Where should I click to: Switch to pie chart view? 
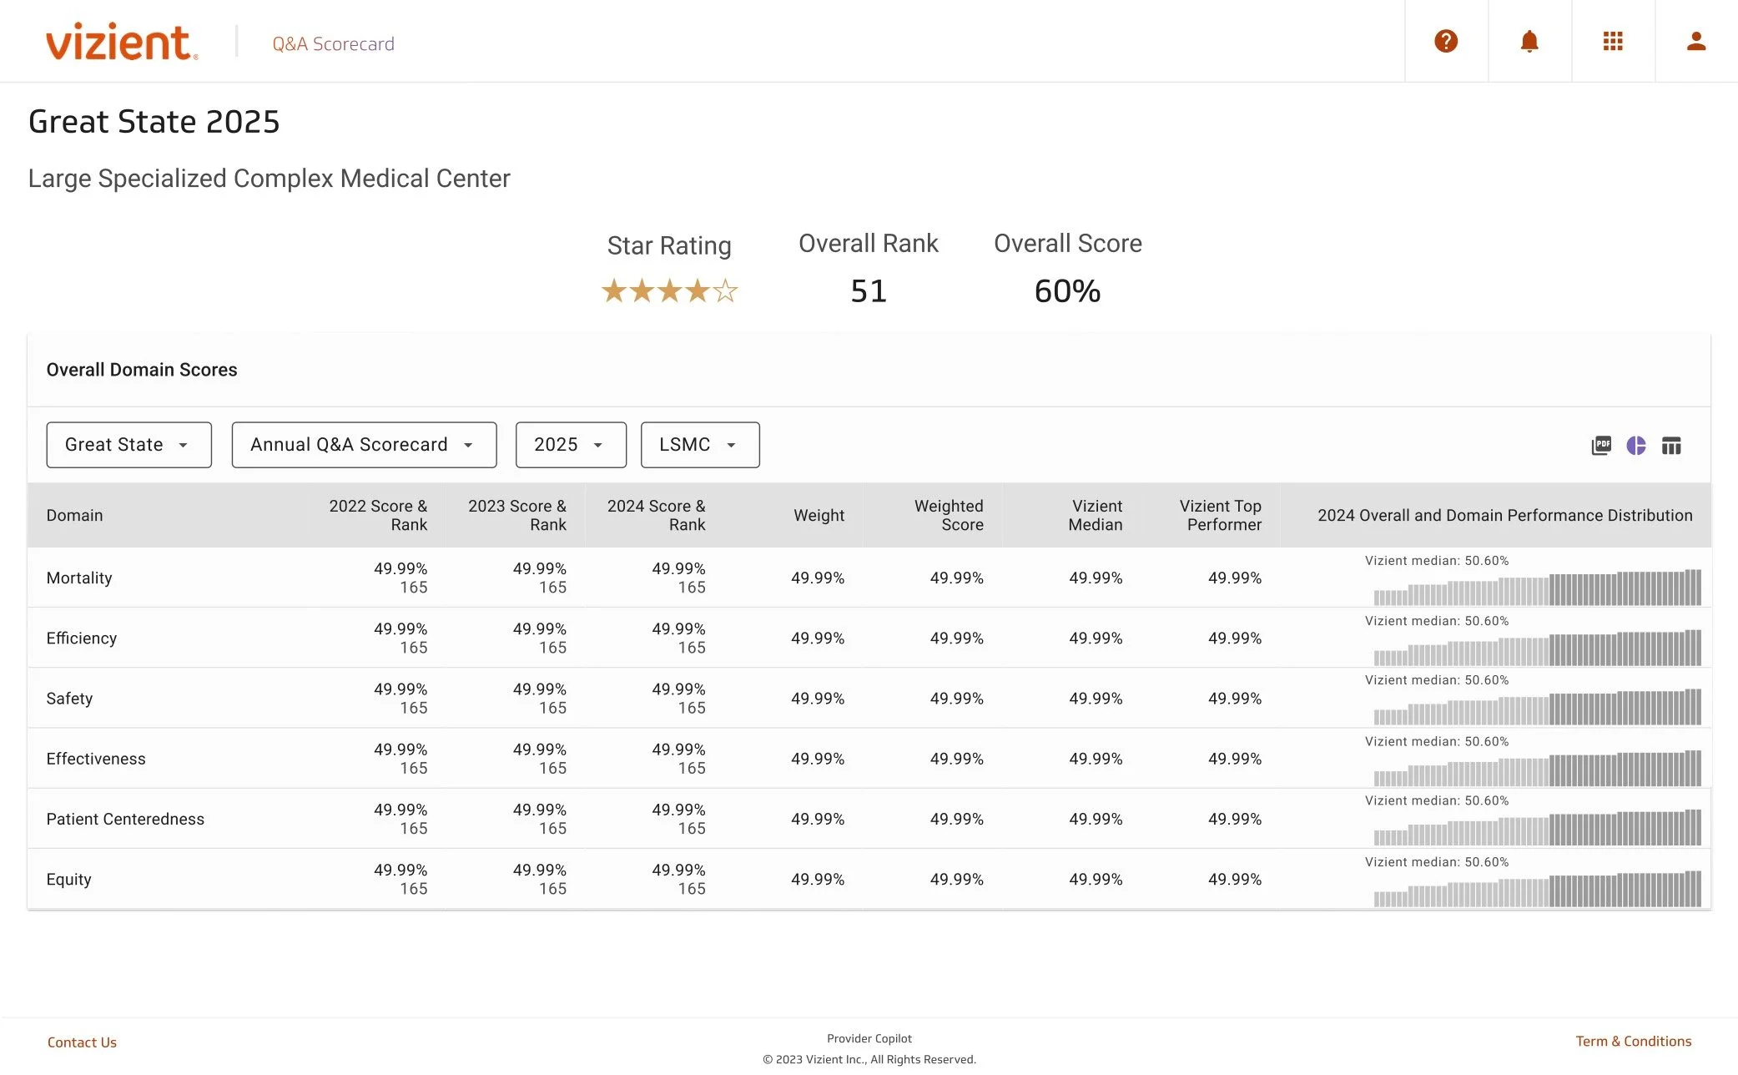(x=1637, y=445)
